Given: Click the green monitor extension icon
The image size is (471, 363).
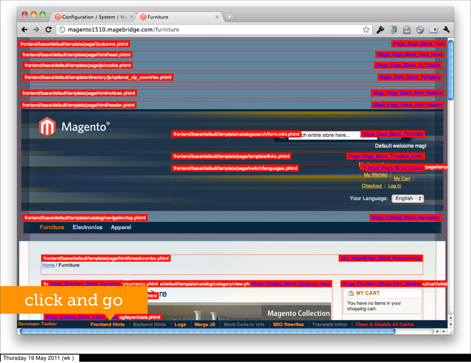Looking at the screenshot, I should [393, 29].
